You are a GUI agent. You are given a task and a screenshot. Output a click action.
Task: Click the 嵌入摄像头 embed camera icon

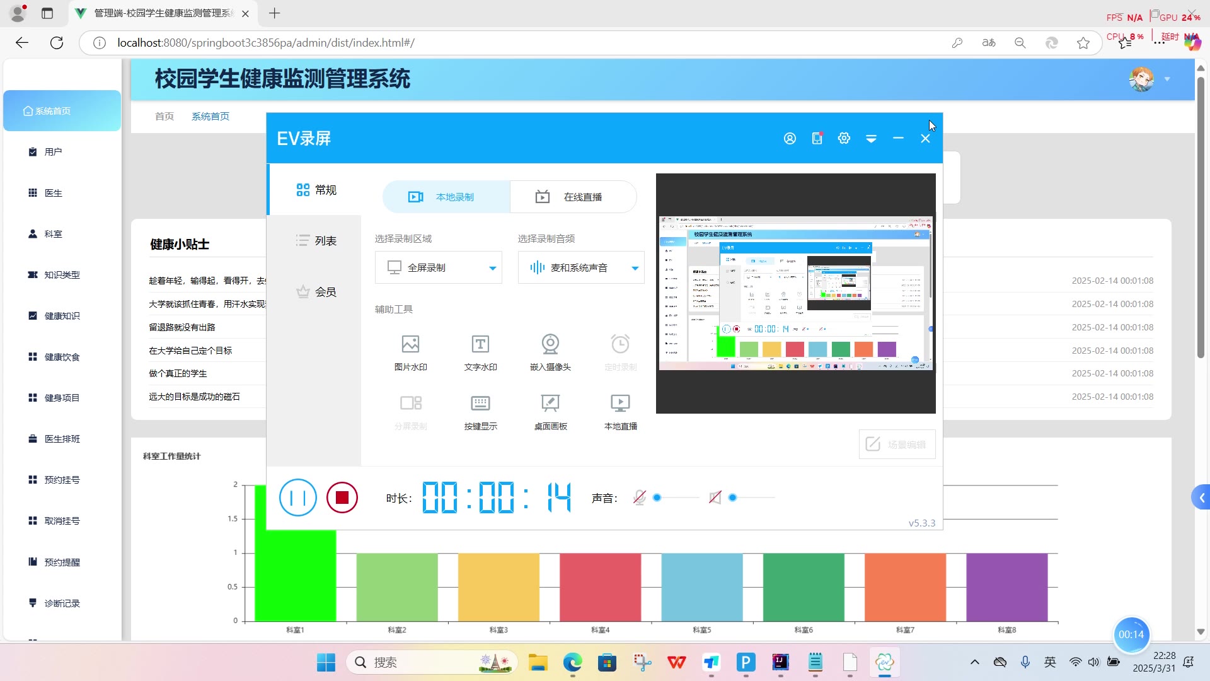(x=550, y=345)
